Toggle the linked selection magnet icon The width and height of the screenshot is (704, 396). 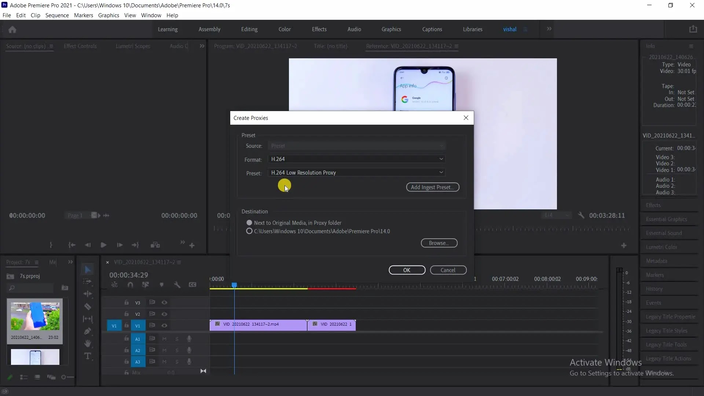[x=130, y=285]
